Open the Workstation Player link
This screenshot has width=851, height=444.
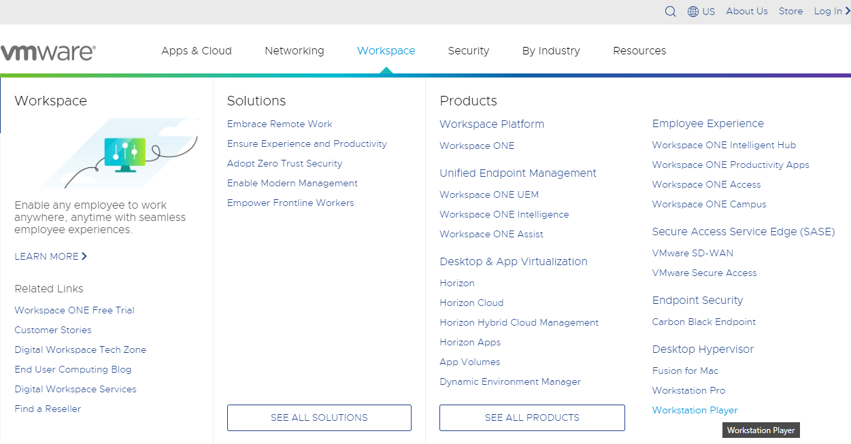tap(695, 410)
